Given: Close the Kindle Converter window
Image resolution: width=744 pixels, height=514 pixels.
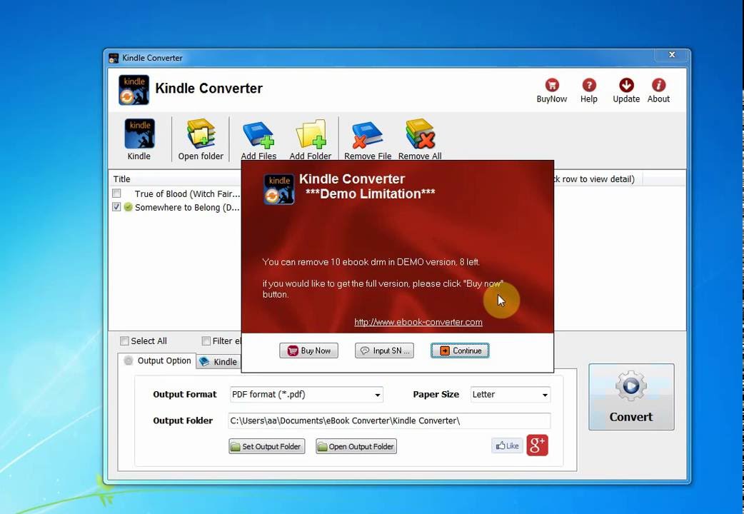Looking at the screenshot, I should pyautogui.click(x=672, y=54).
